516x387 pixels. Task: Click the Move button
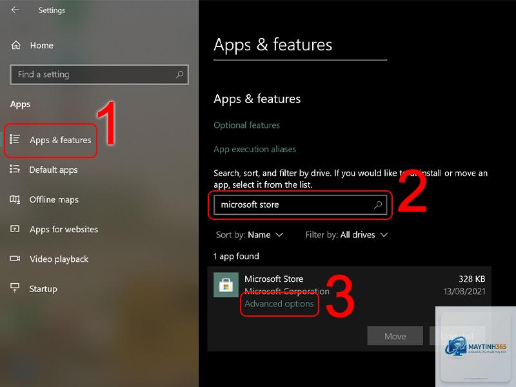[395, 336]
